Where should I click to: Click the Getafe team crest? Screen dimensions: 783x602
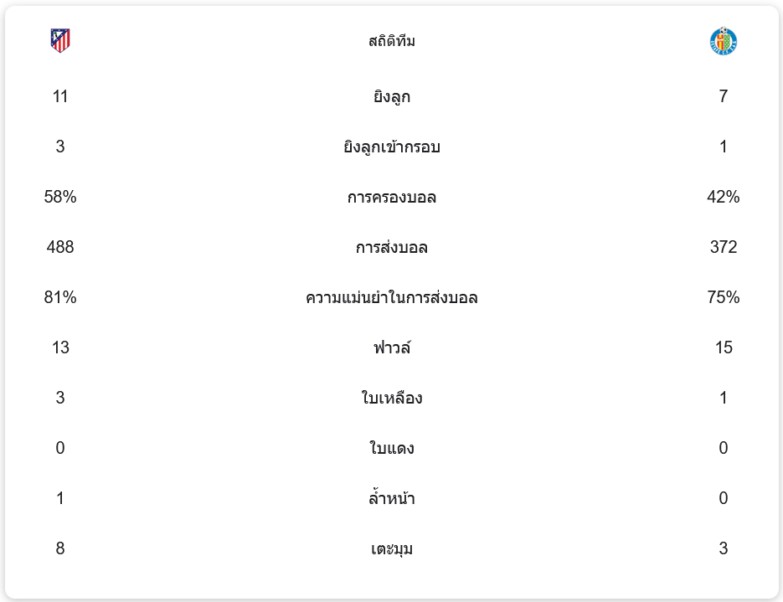(x=723, y=40)
